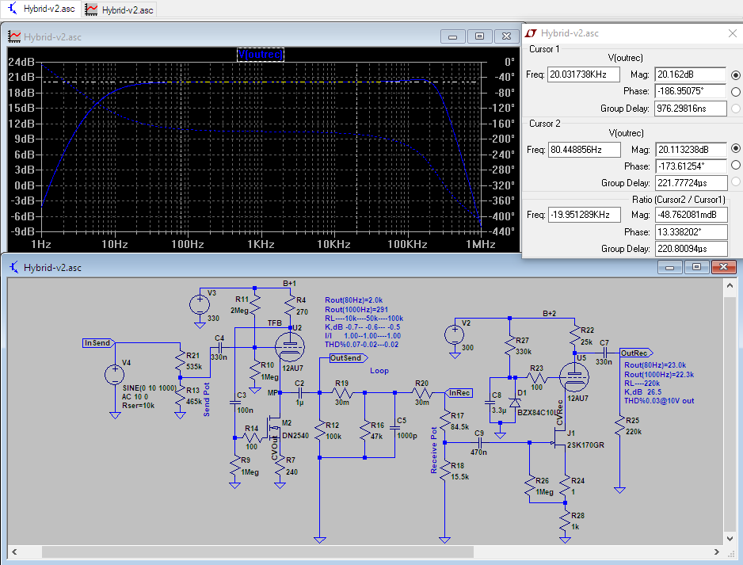Click the D1 BZX84C10L zener diode

pos(513,403)
